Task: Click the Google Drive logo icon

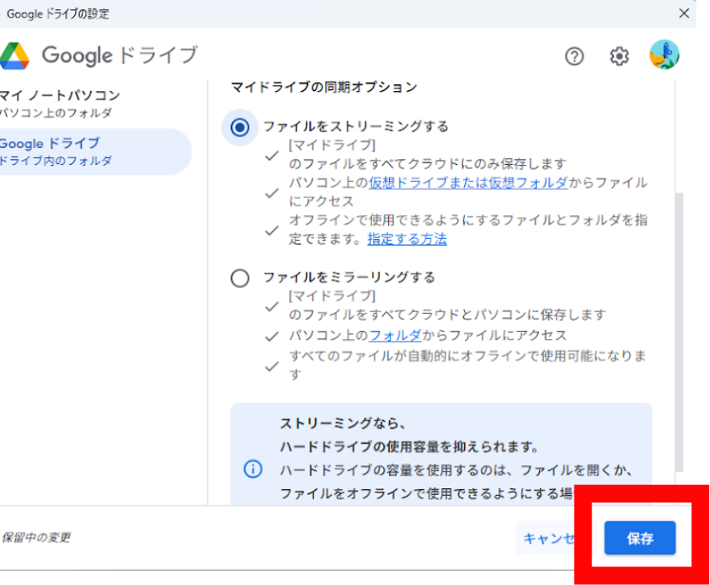Action: tap(14, 56)
